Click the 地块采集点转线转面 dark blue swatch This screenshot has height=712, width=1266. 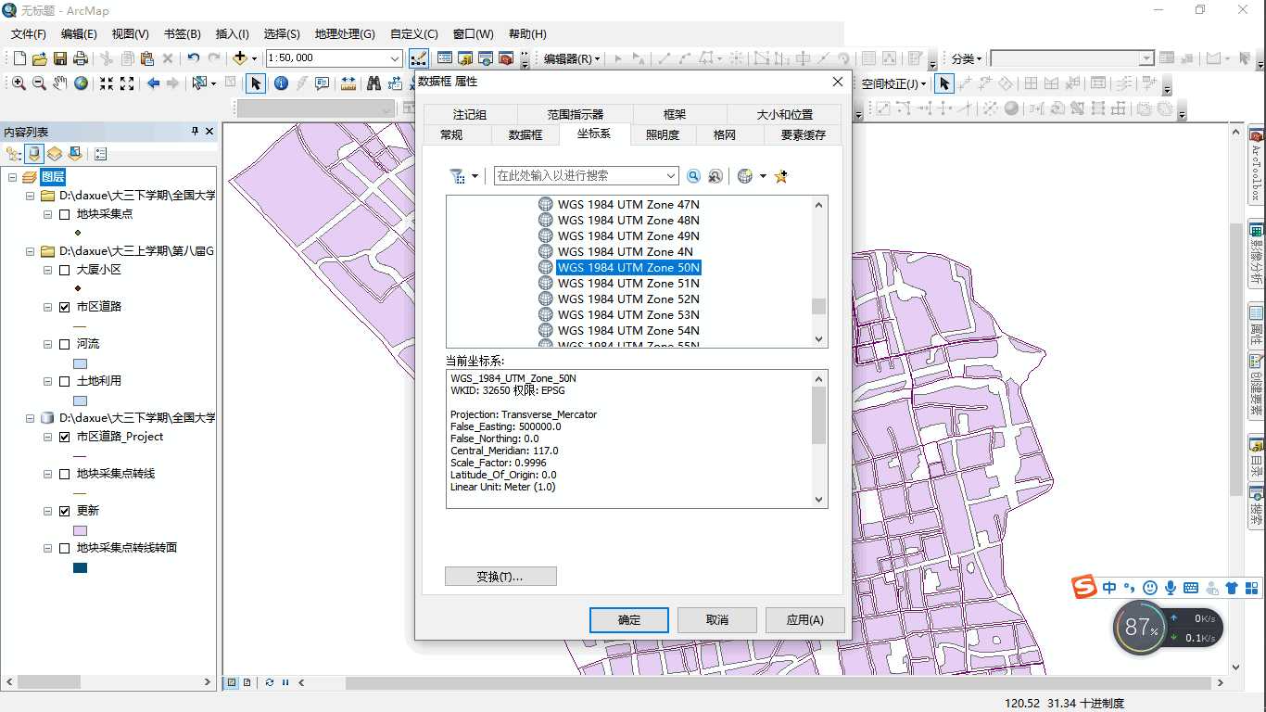80,568
